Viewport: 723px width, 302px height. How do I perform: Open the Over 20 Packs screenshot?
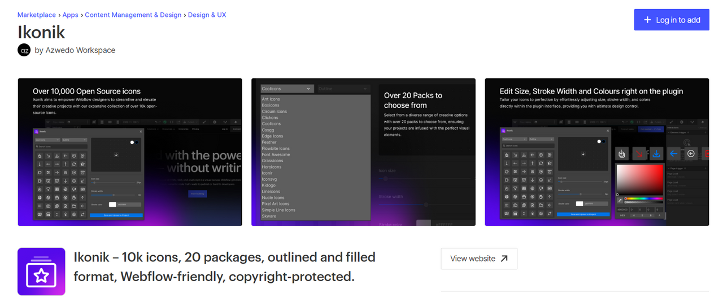tap(363, 152)
